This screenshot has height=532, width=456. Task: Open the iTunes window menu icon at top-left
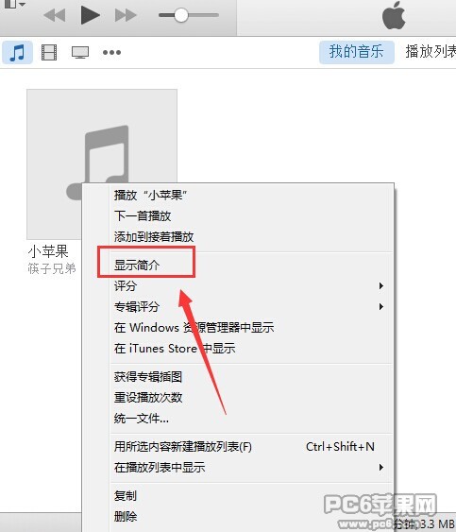click(x=14, y=4)
